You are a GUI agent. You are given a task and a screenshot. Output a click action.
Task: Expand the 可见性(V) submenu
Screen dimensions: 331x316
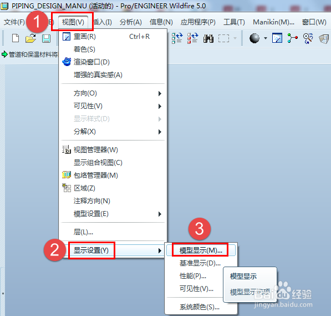tap(113, 106)
